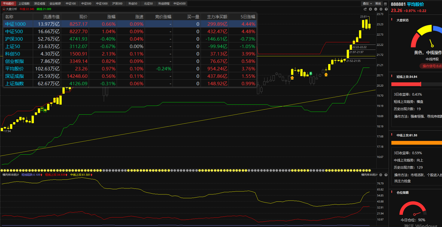
Task: Open help icon of 横向样本统计 indicator panel
Action: pyautogui.click(x=386, y=175)
